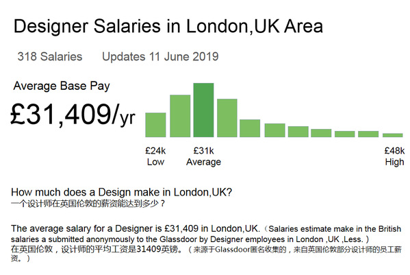Click the Updates 11 June 2019 text
This screenshot has width=410, height=275.
(x=160, y=56)
